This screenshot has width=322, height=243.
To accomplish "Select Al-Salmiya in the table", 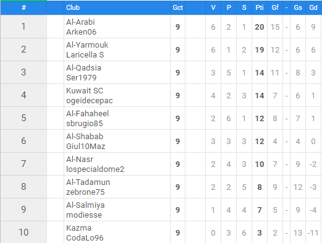I will (x=85, y=205).
